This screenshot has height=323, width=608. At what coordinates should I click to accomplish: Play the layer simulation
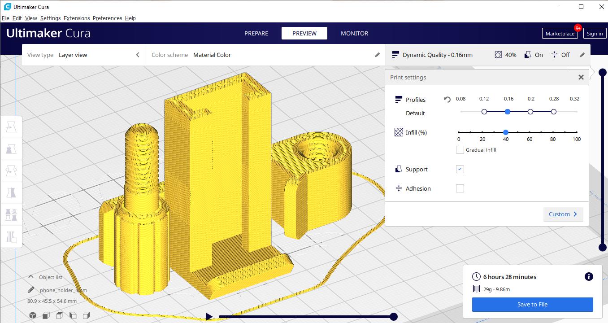click(209, 317)
